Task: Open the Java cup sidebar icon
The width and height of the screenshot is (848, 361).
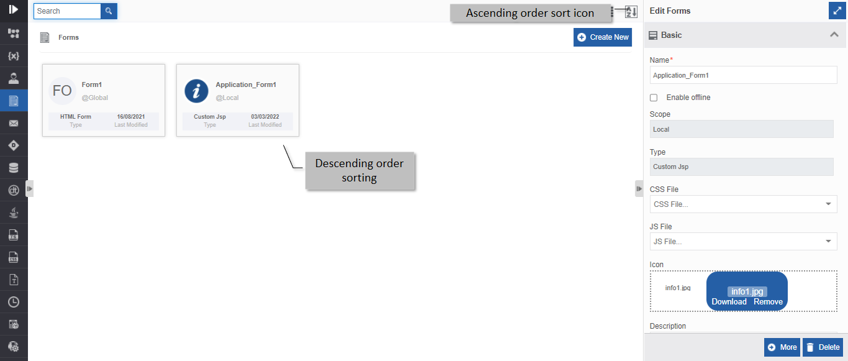Action: 14,212
